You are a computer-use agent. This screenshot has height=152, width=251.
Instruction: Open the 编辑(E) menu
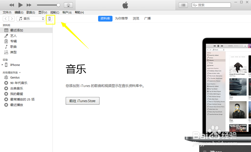pos(19,13)
